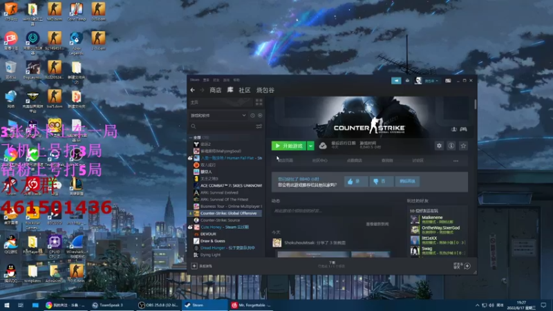553x311 pixels.
Task: Toggle ready-to-play games filter
Action: pos(260,115)
